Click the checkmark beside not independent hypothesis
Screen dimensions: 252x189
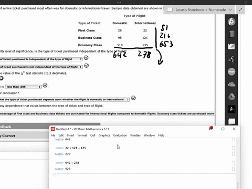point(86,66)
